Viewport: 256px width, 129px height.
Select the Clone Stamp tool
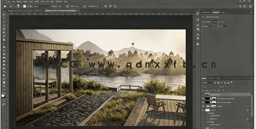point(4,47)
